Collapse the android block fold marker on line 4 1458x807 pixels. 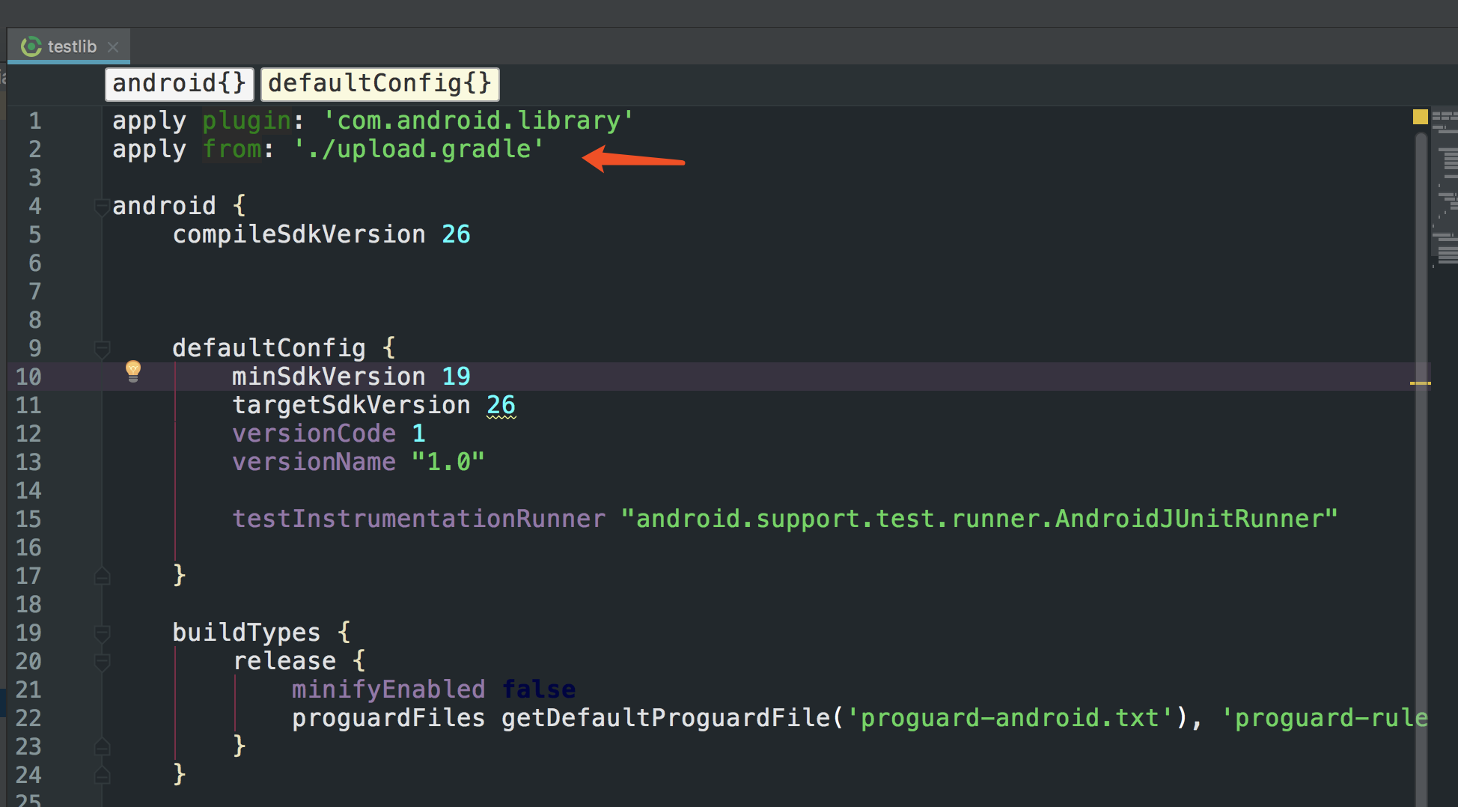tap(102, 207)
